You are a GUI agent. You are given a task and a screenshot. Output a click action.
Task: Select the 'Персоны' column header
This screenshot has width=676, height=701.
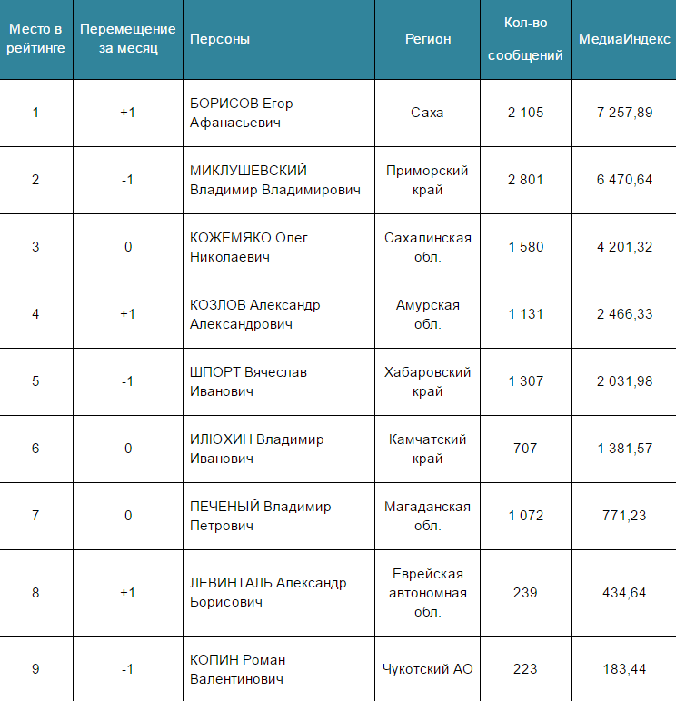click(x=279, y=39)
